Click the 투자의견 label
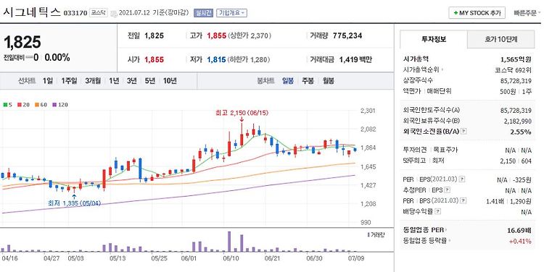Screen dimensions: 544x272 point(415,150)
